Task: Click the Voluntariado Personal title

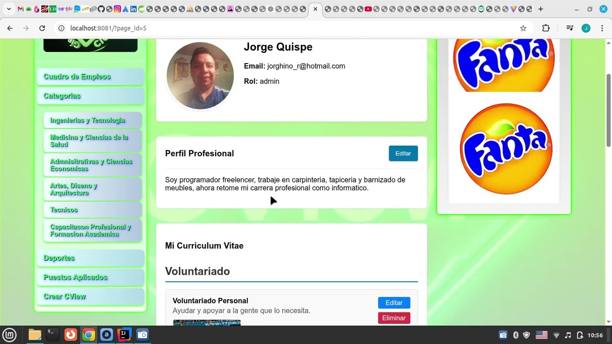Action: (x=210, y=301)
